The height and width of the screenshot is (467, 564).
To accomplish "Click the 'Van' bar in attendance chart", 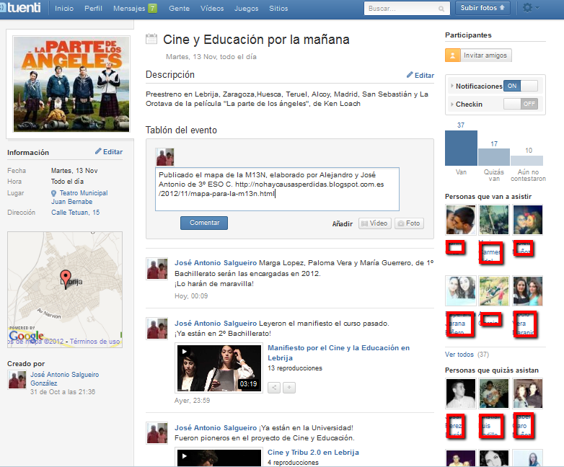I will click(x=462, y=148).
